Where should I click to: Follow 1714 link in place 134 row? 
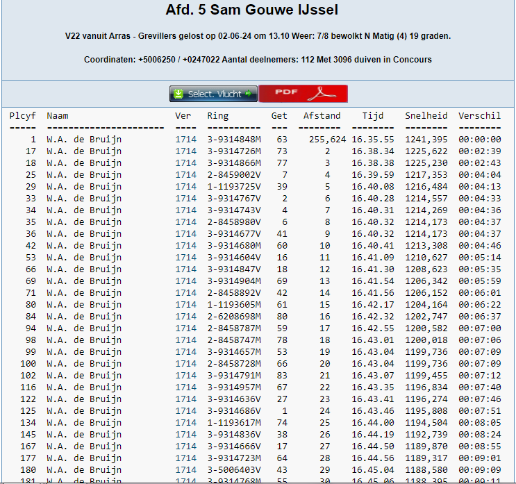point(185,423)
